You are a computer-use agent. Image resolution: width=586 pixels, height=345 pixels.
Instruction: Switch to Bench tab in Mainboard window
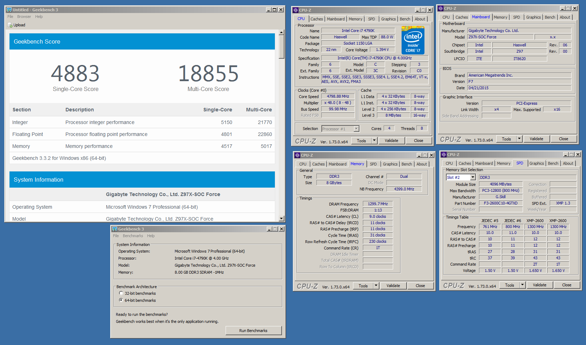[550, 17]
